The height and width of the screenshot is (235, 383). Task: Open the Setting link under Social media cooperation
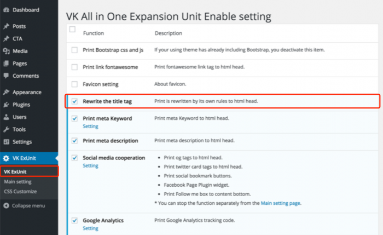pos(90,165)
